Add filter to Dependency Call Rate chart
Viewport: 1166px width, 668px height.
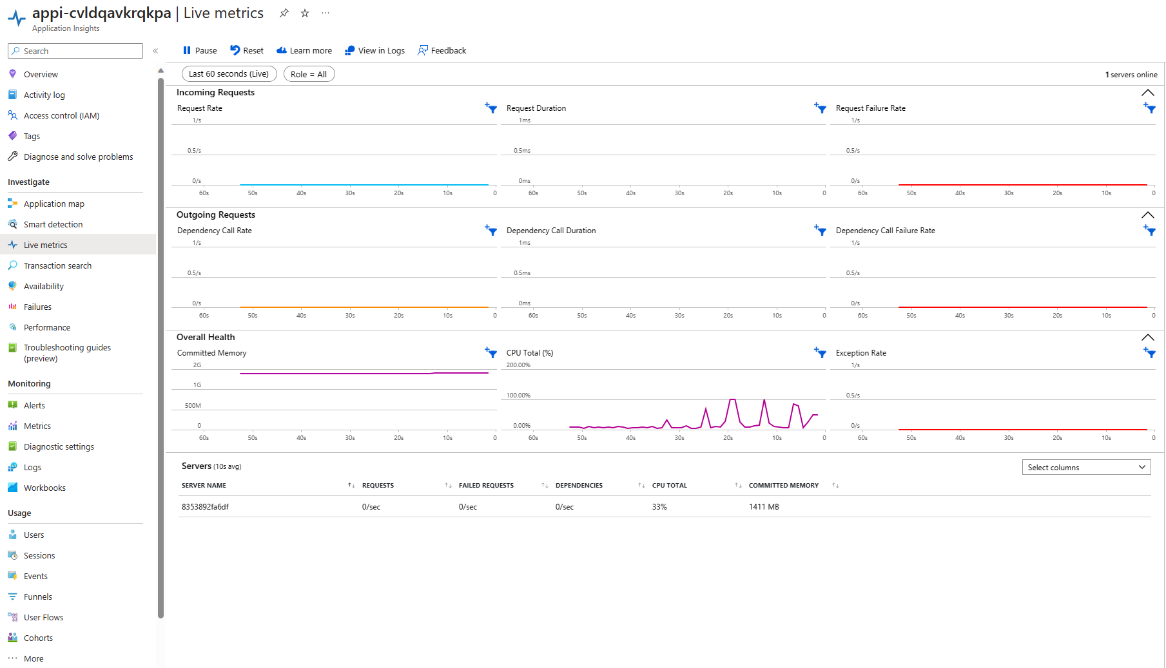[x=491, y=230]
